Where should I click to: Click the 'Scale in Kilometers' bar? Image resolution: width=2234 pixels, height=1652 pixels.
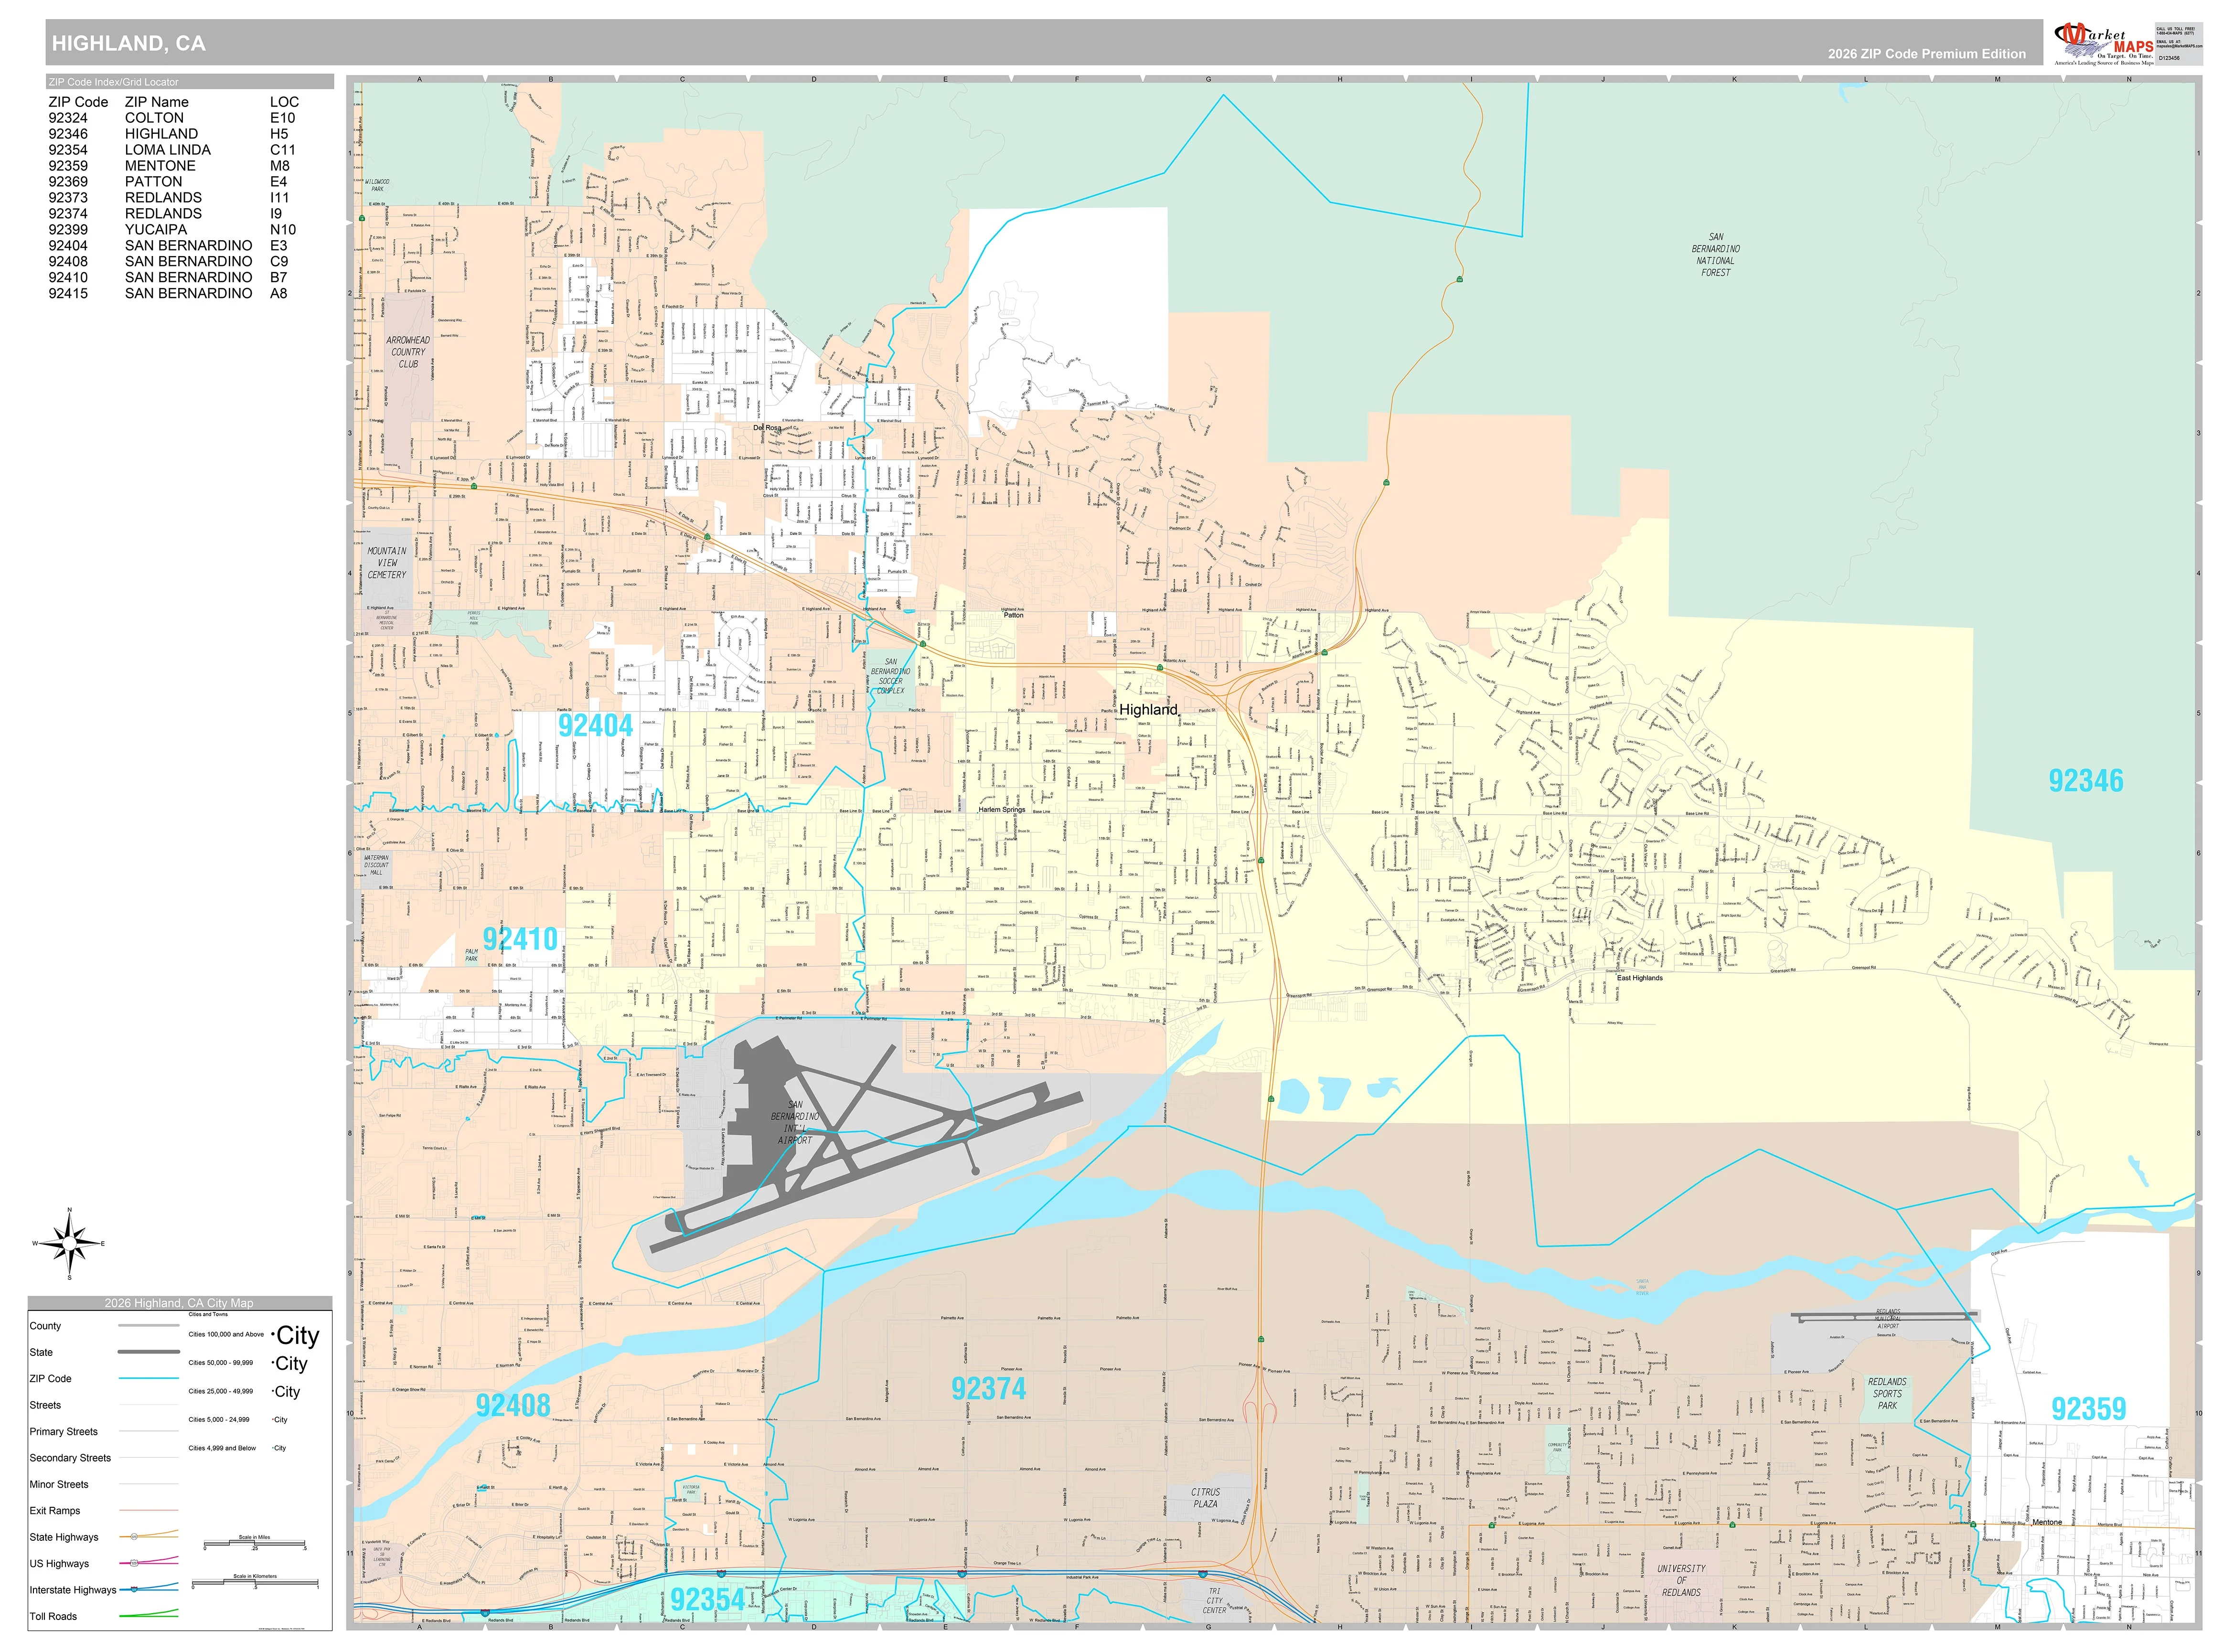(254, 1582)
